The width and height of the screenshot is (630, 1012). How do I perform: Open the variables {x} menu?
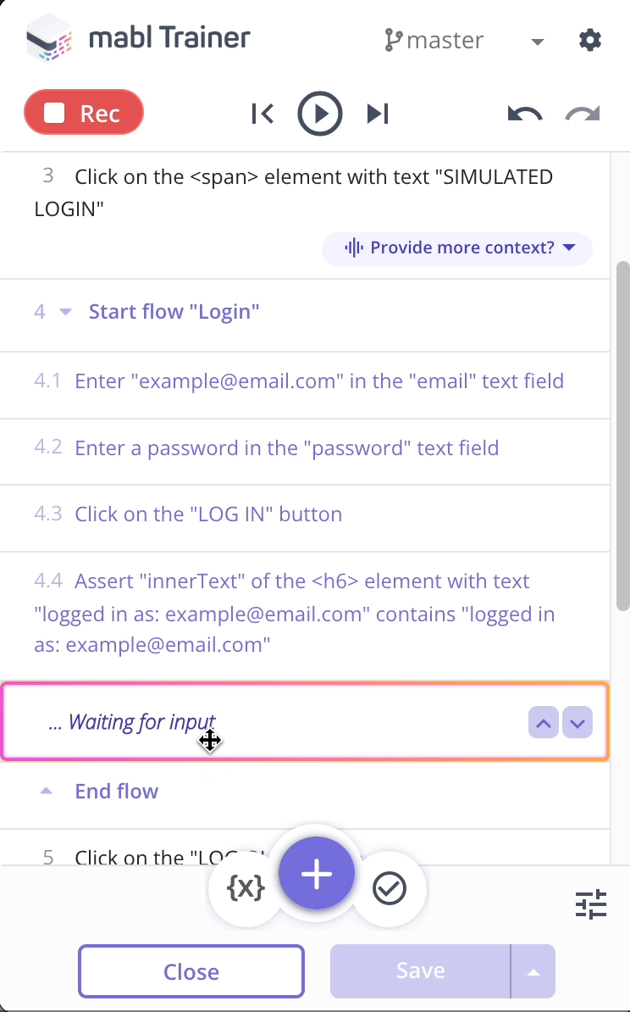[x=246, y=888]
